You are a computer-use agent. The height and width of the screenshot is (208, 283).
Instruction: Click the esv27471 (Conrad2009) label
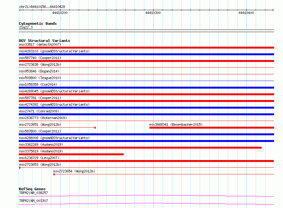(39, 111)
